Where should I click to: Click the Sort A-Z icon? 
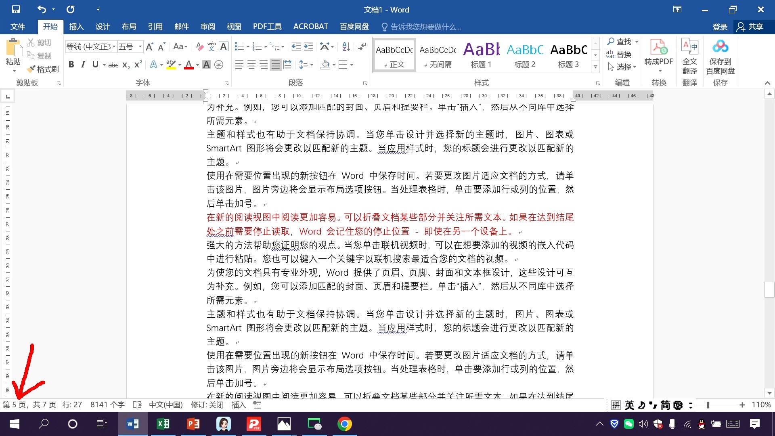point(346,46)
